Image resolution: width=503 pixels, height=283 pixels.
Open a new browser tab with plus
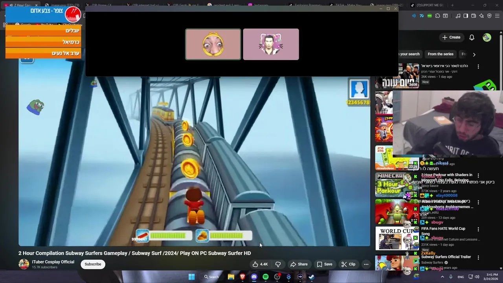(452, 5)
